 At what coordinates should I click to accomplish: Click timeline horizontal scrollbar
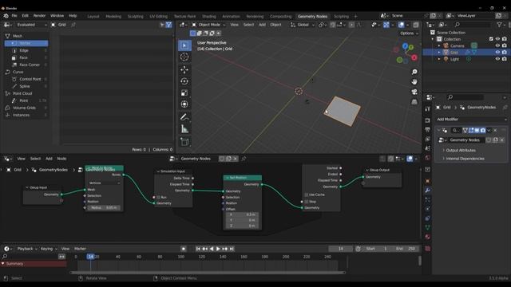click(208, 273)
